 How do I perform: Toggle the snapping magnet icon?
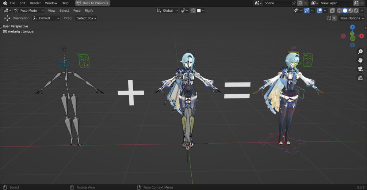point(193,11)
